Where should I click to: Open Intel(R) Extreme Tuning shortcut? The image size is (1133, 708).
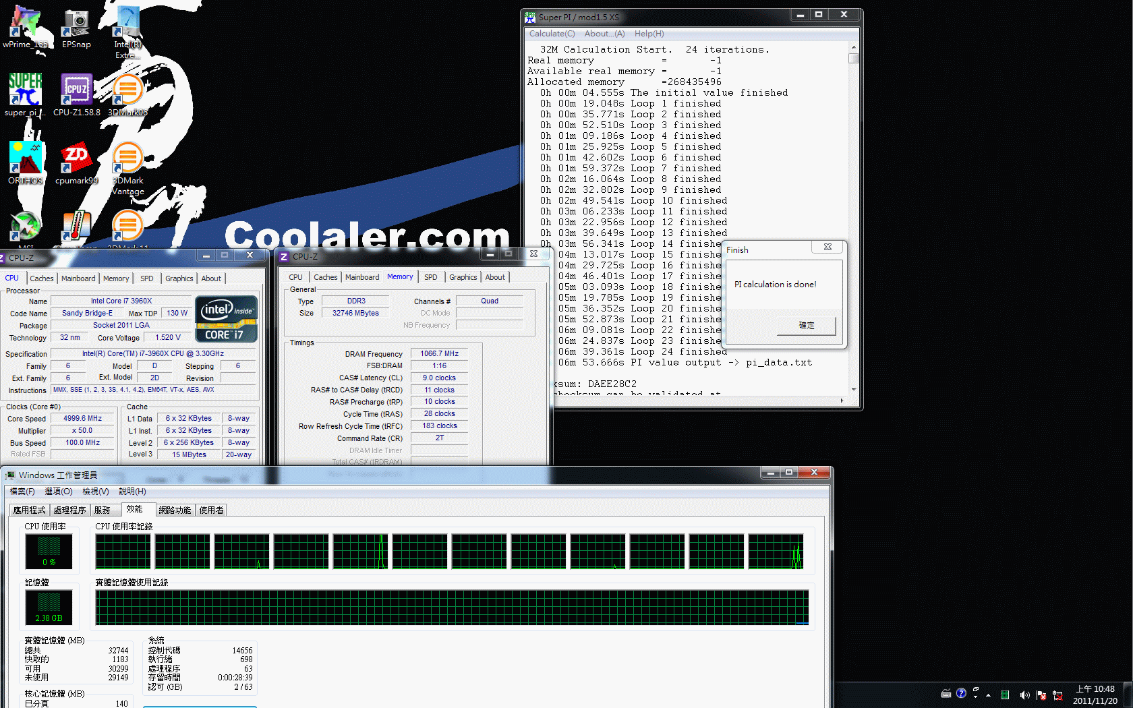point(127,32)
